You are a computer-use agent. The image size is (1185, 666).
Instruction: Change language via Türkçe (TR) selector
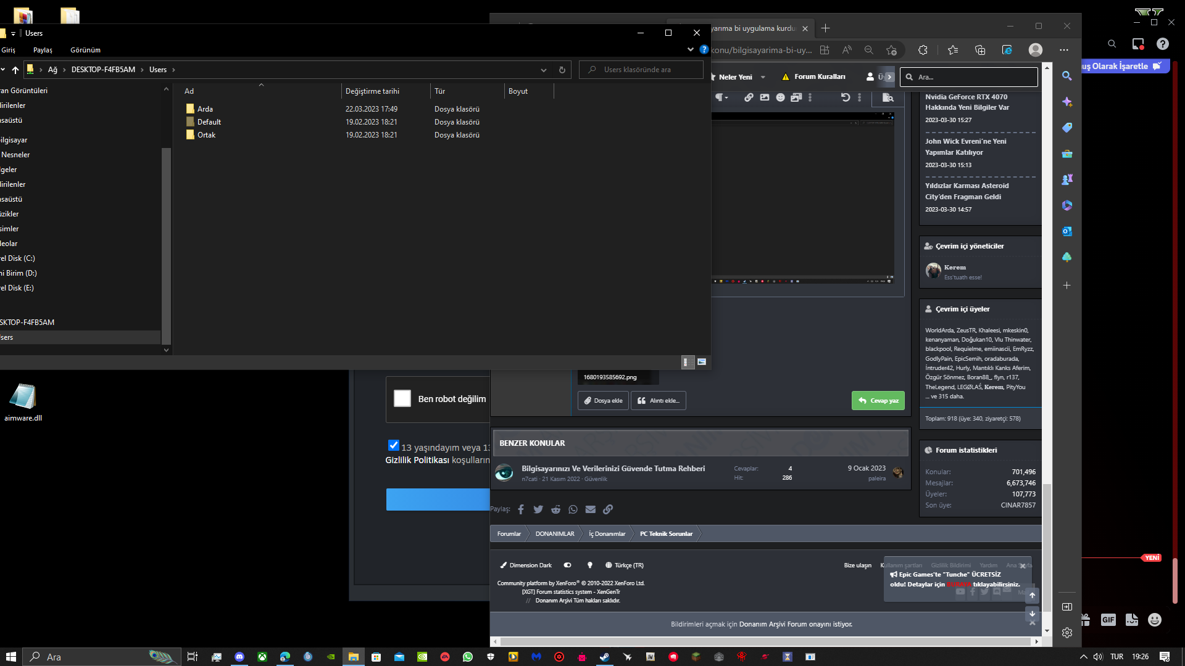point(625,565)
